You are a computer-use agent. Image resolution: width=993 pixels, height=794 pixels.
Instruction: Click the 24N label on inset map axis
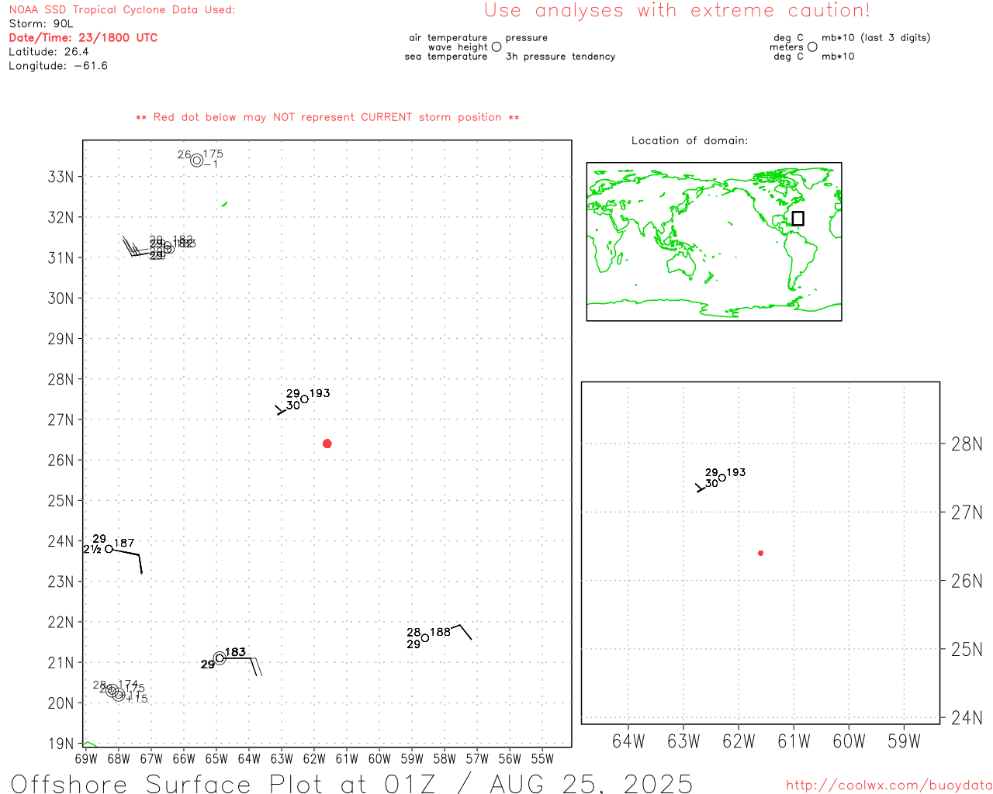click(x=967, y=718)
